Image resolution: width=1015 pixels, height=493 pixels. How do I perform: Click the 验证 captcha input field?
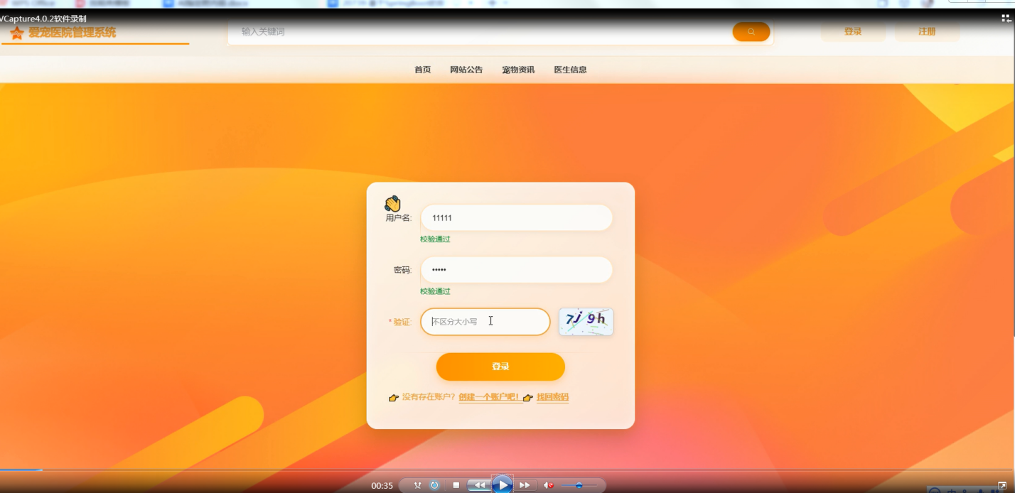[485, 322]
